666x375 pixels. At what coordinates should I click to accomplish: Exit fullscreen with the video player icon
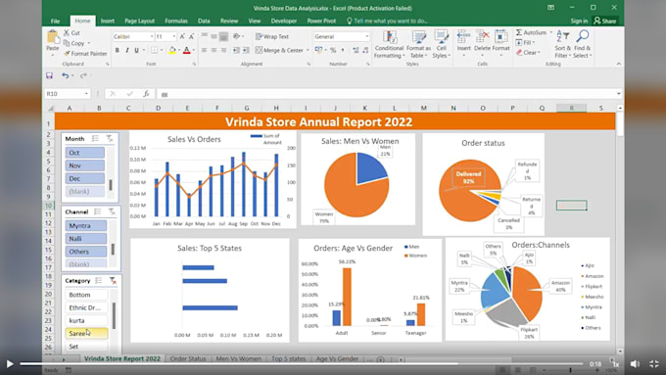(x=654, y=364)
